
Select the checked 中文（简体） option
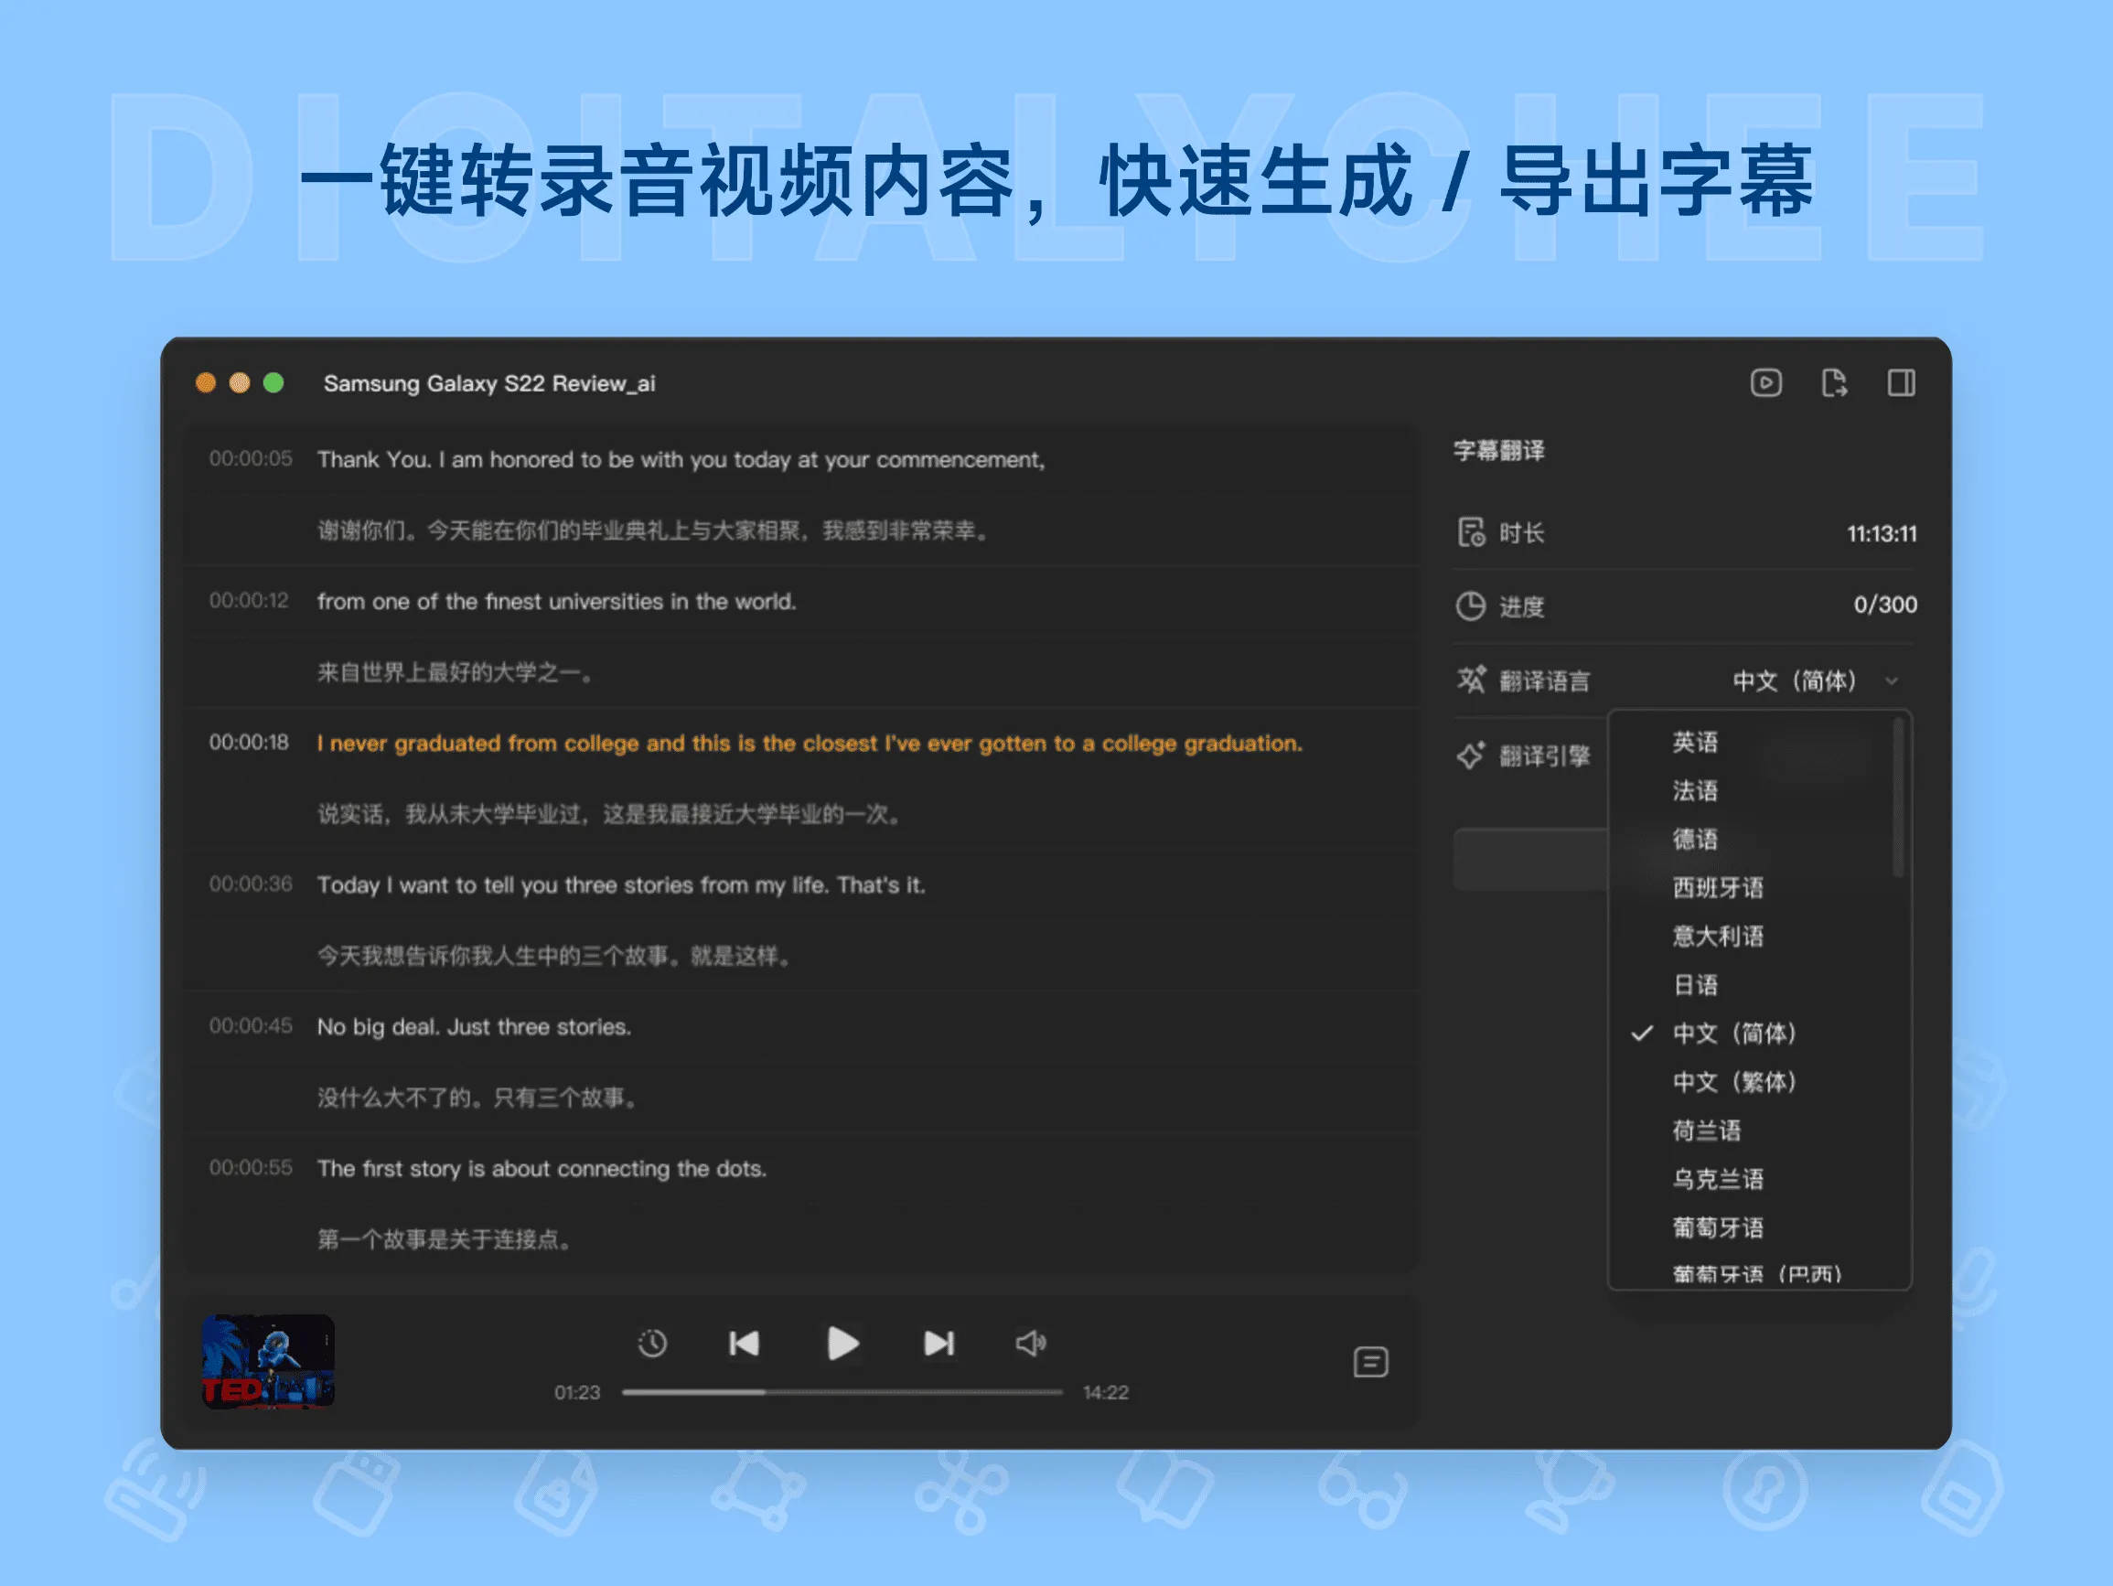[x=1733, y=1034]
